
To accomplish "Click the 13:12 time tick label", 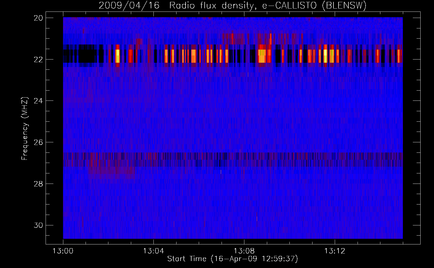I will pyautogui.click(x=335, y=251).
